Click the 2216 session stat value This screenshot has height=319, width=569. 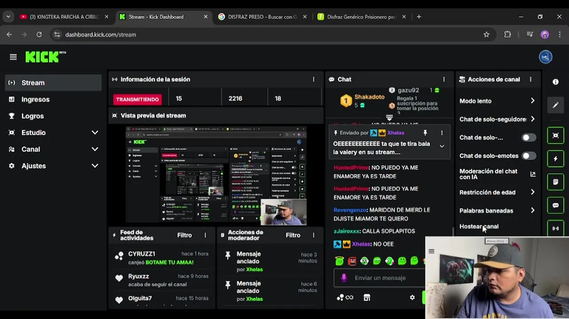tap(235, 98)
